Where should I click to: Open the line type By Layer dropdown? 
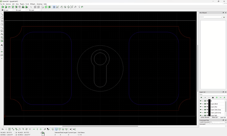pyautogui.click(x=34, y=10)
